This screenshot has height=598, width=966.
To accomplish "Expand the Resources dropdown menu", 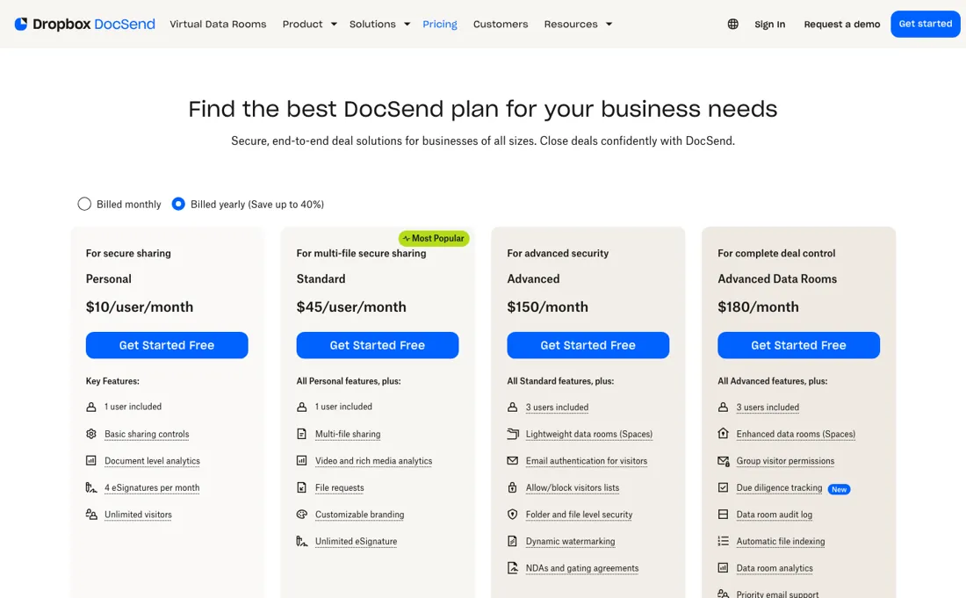I will (x=578, y=24).
